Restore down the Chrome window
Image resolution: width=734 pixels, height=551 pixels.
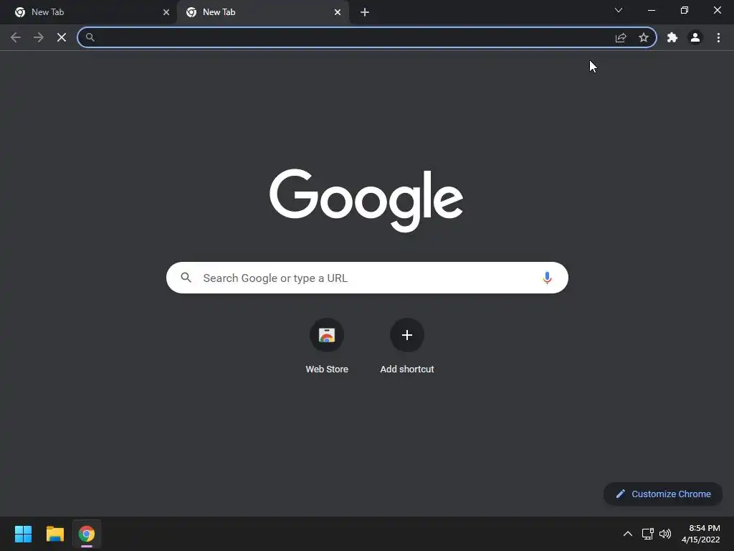[x=685, y=10]
